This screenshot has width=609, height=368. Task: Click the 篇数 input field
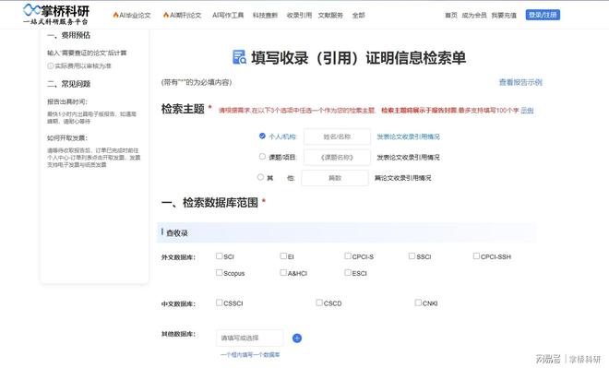tap(335, 178)
